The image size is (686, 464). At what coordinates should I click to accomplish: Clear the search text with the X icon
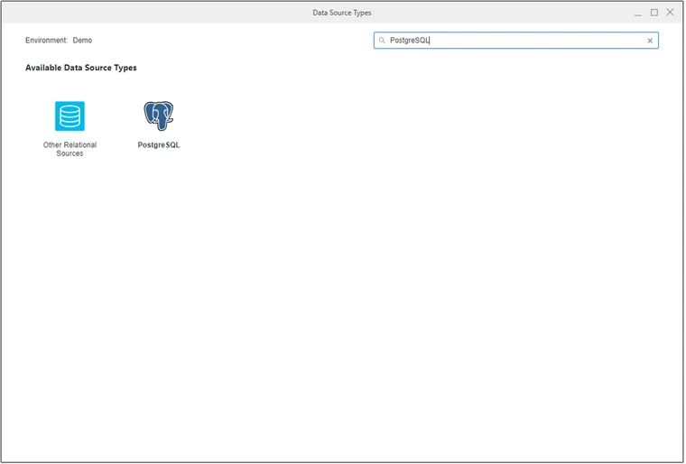[650, 41]
